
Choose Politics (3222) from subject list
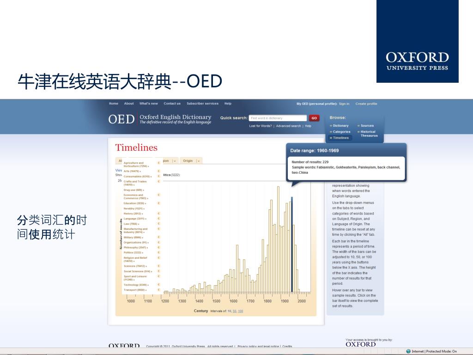click(x=133, y=252)
